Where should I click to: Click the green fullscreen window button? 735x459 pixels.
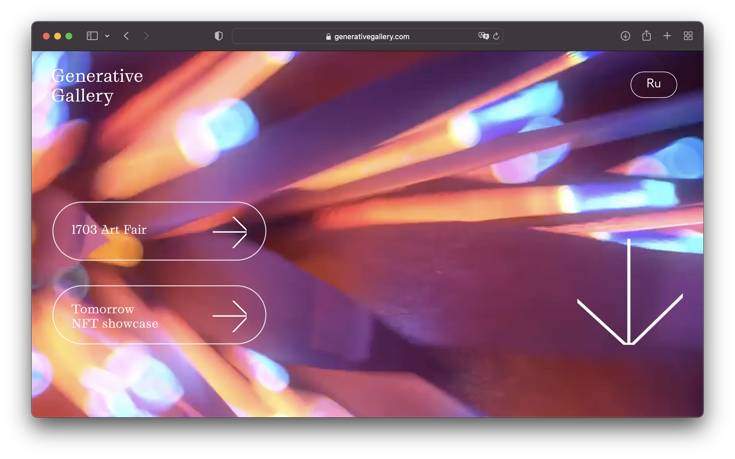[x=69, y=36]
